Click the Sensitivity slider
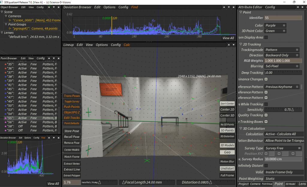 (x=283, y=110)
